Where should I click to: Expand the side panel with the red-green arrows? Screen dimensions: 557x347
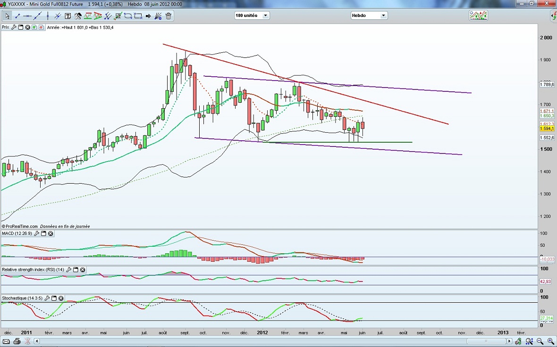click(554, 16)
